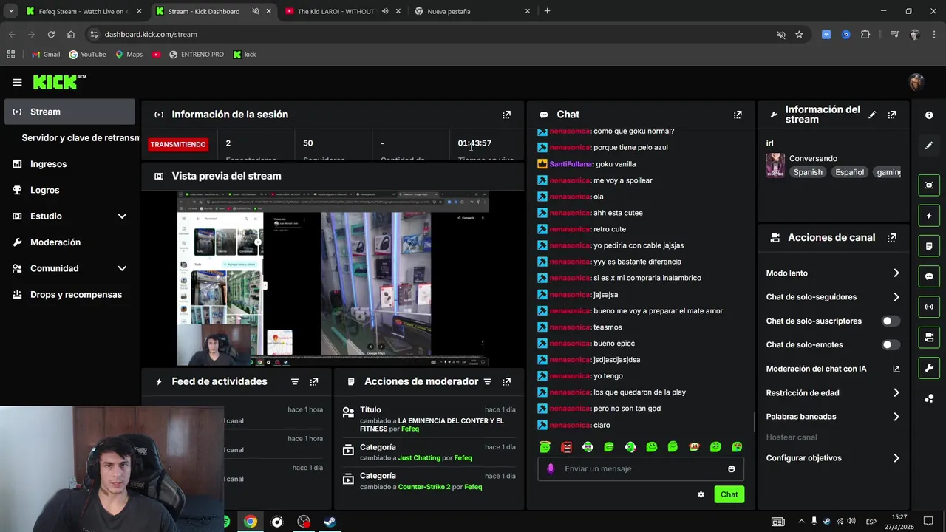Toggle activity feed lightning widget in right sidebar
The height and width of the screenshot is (532, 946).
click(x=929, y=216)
